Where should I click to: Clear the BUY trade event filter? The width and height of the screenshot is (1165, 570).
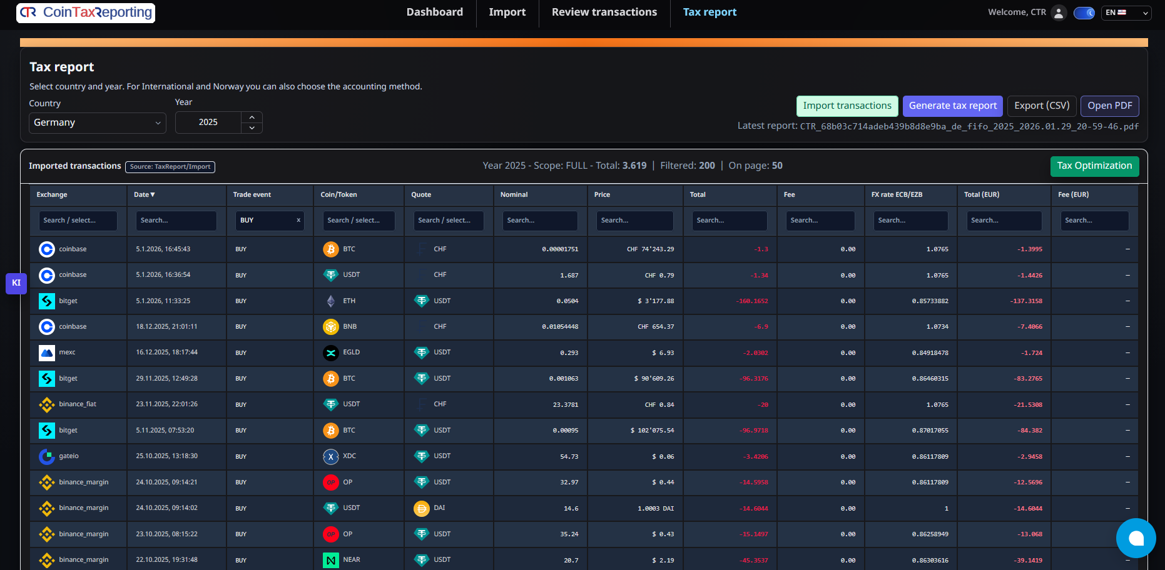pos(298,220)
